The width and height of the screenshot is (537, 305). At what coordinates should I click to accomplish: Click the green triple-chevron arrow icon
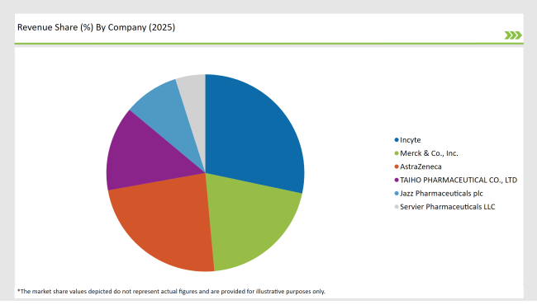click(x=513, y=35)
